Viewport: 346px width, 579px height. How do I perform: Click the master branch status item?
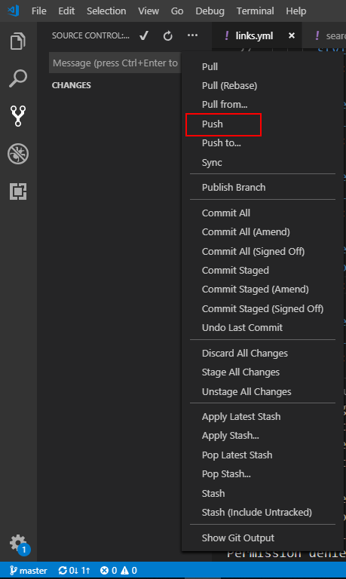coord(29,571)
